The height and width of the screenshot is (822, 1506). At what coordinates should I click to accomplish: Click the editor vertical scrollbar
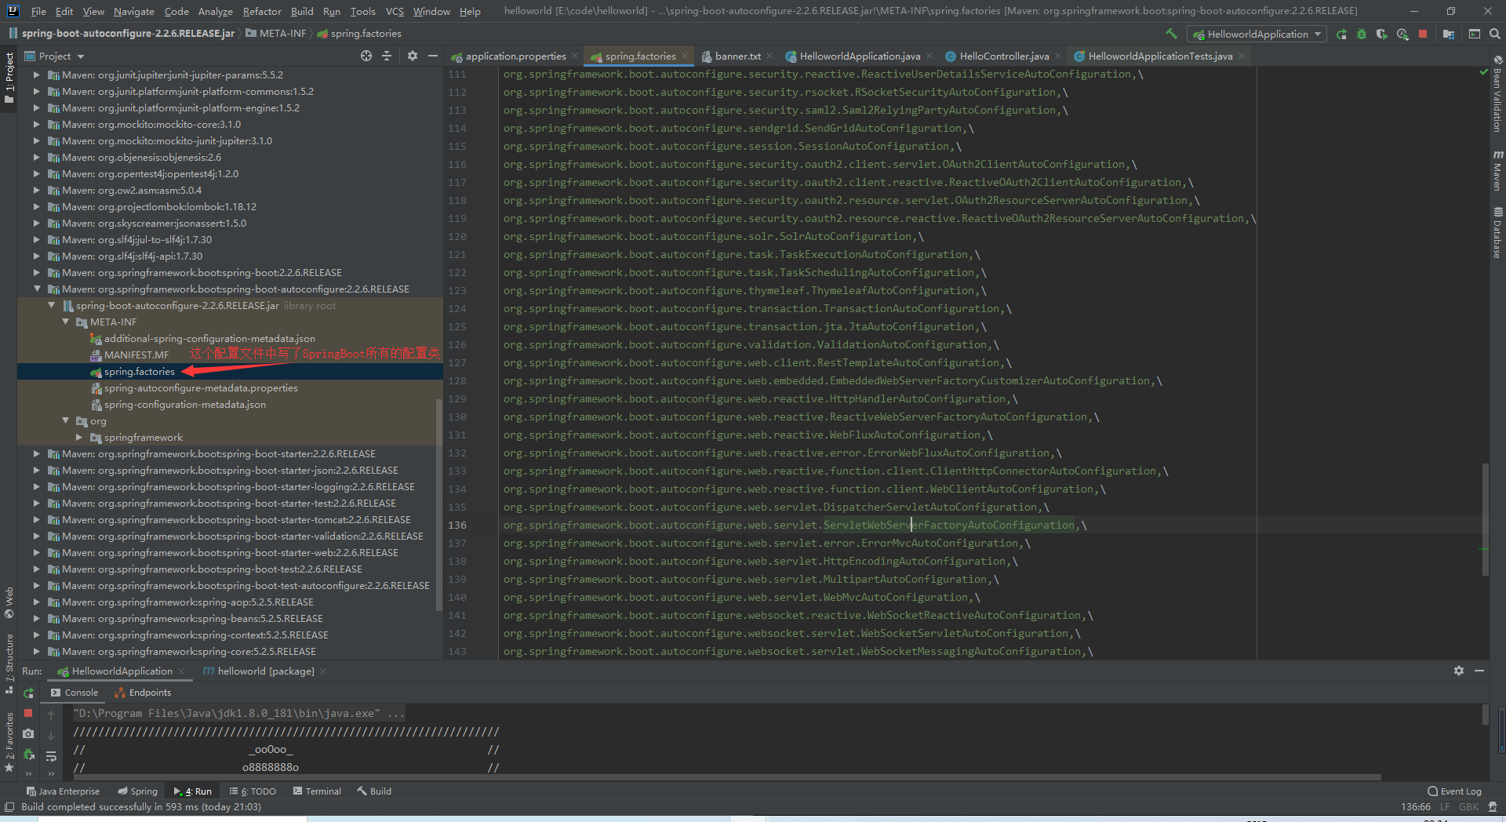click(1485, 518)
